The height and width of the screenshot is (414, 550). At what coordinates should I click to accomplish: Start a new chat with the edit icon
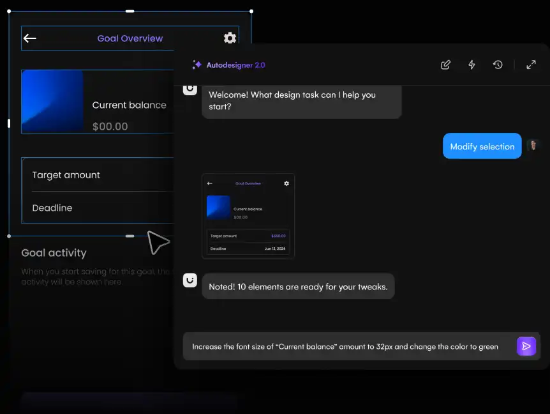pyautogui.click(x=445, y=65)
